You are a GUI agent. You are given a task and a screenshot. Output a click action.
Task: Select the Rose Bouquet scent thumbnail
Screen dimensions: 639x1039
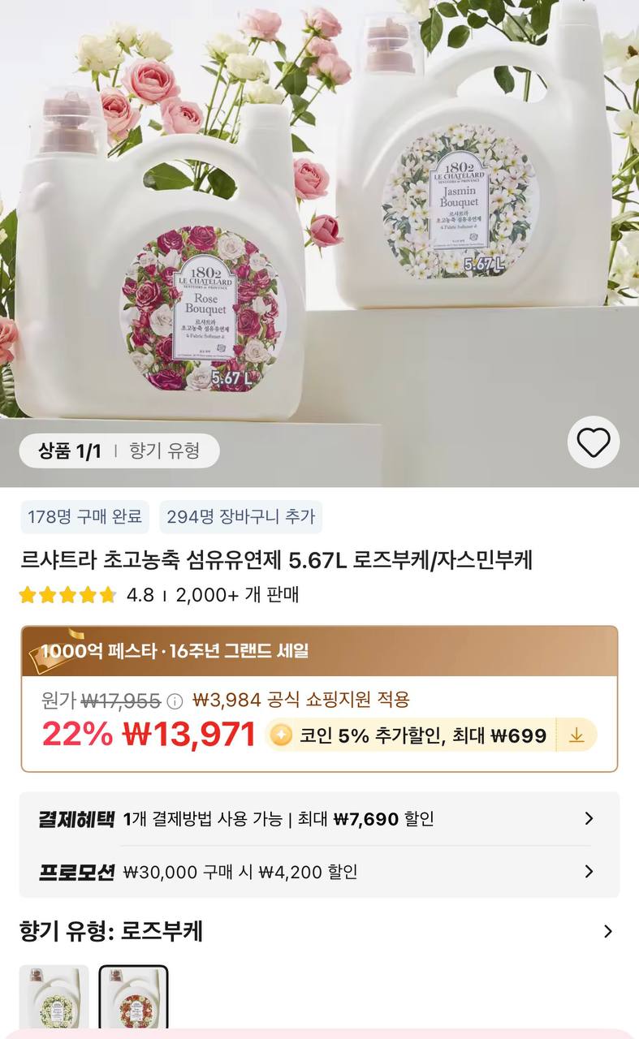point(134,998)
